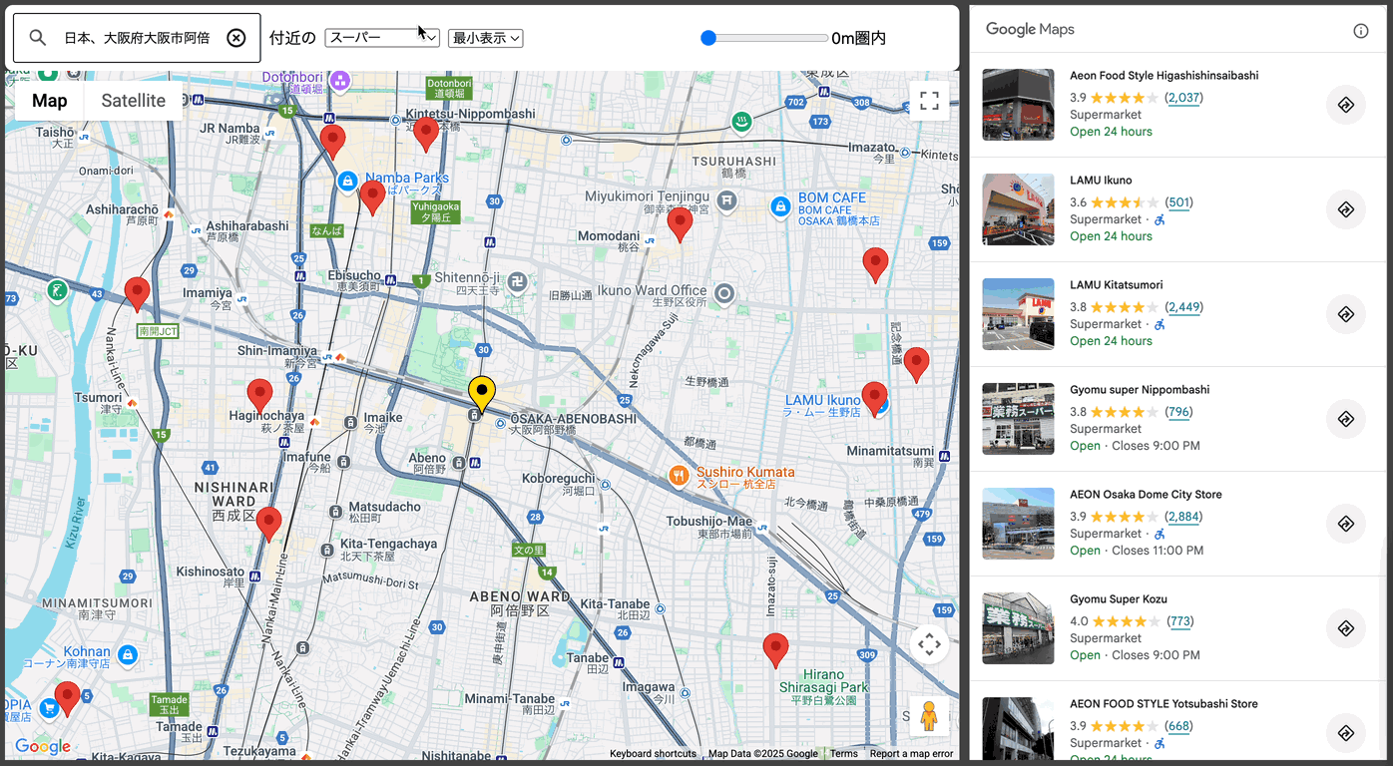
Task: Select LAMU Ikuno listing title
Action: (1101, 181)
